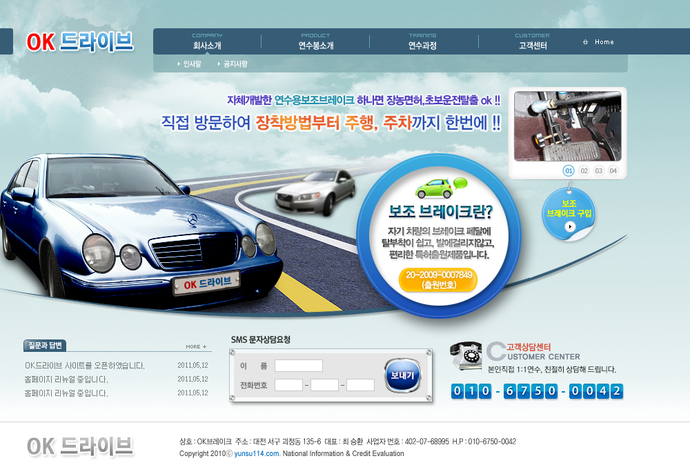The height and width of the screenshot is (474, 690).
Task: Open the 공지사항 submenu item
Action: (x=235, y=64)
